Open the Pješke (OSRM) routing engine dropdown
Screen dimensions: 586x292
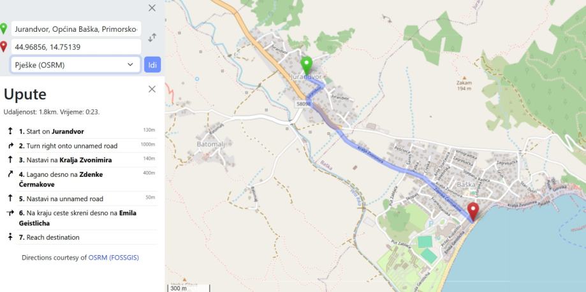75,65
